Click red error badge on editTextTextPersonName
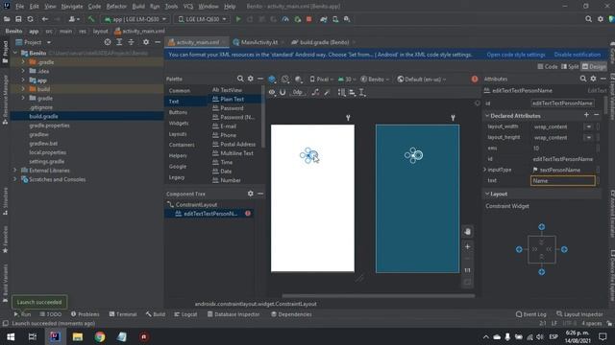 [248, 214]
